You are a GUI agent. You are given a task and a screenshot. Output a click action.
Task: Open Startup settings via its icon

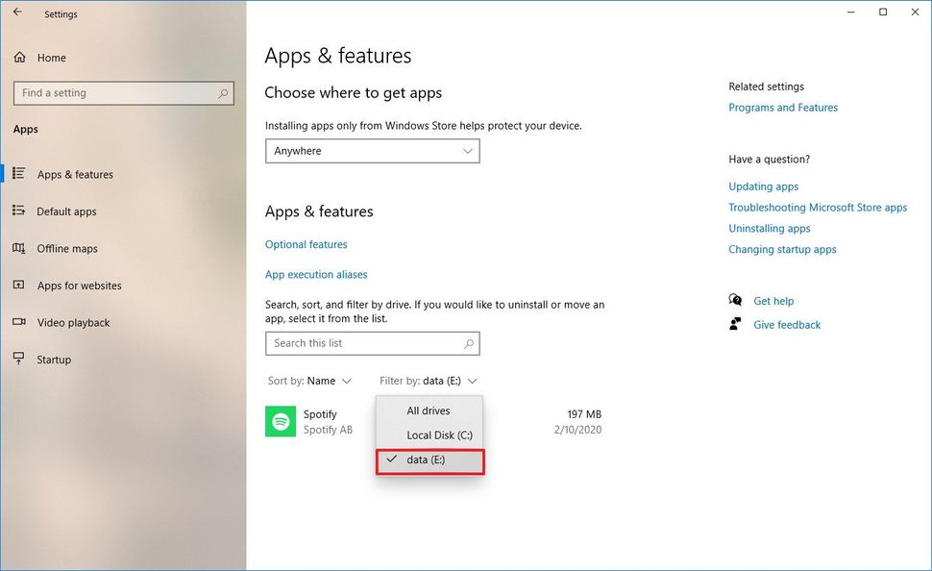click(x=19, y=359)
